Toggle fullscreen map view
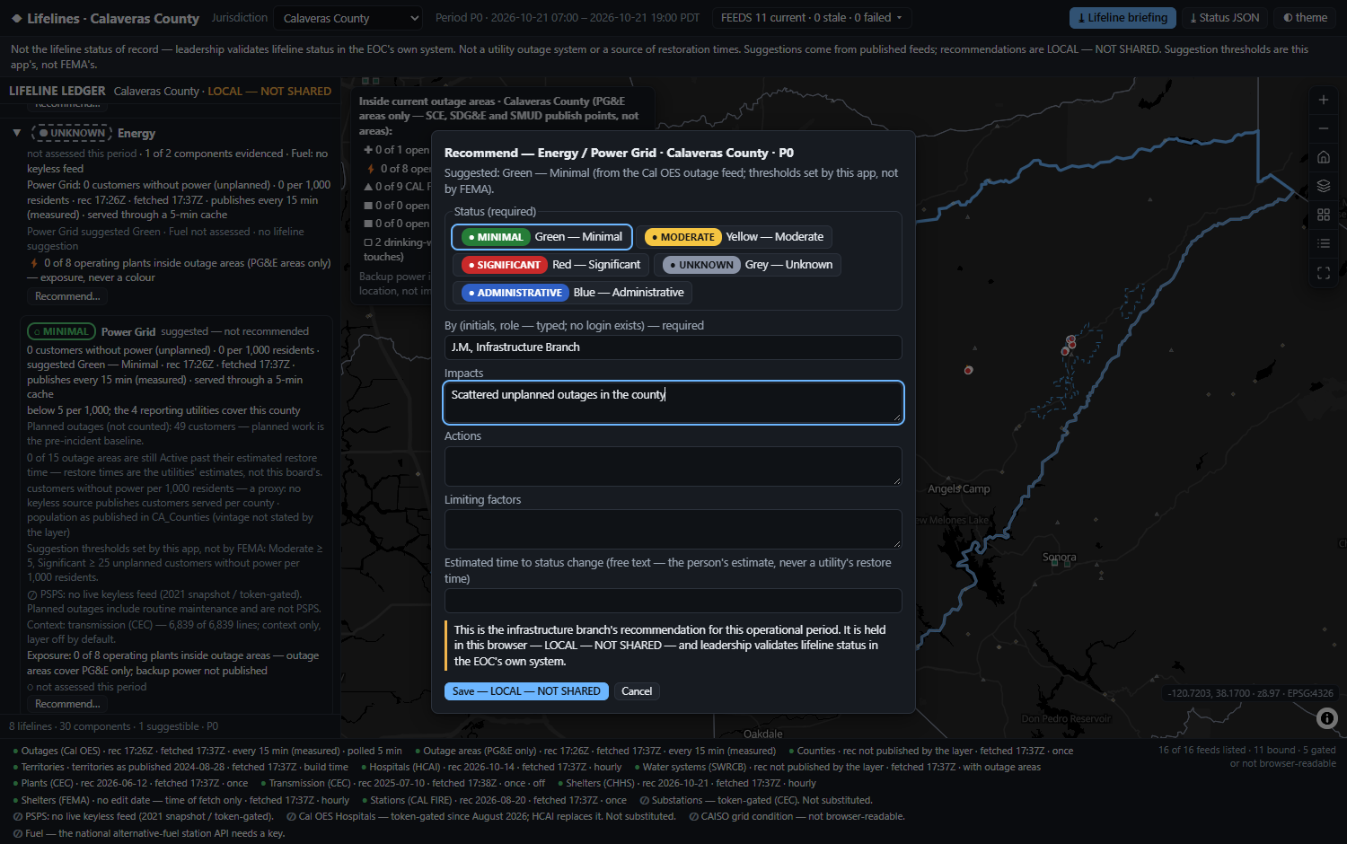This screenshot has width=1347, height=844. (1324, 273)
